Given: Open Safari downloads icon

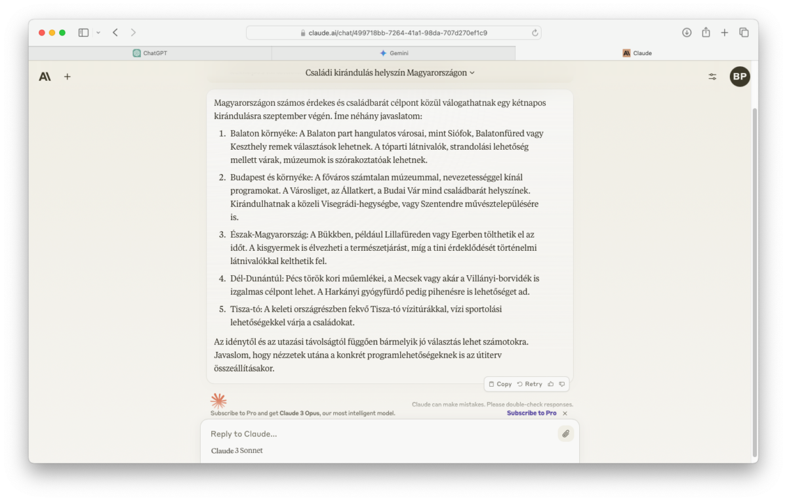Looking at the screenshot, I should coord(687,32).
